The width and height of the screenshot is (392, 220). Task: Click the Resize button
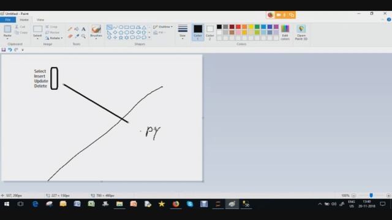coord(52,32)
